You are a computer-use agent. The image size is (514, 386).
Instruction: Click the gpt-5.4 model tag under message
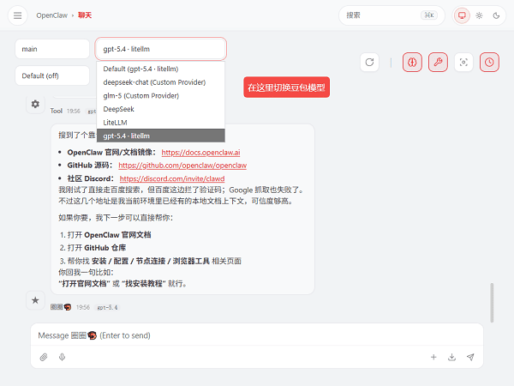[x=107, y=308]
